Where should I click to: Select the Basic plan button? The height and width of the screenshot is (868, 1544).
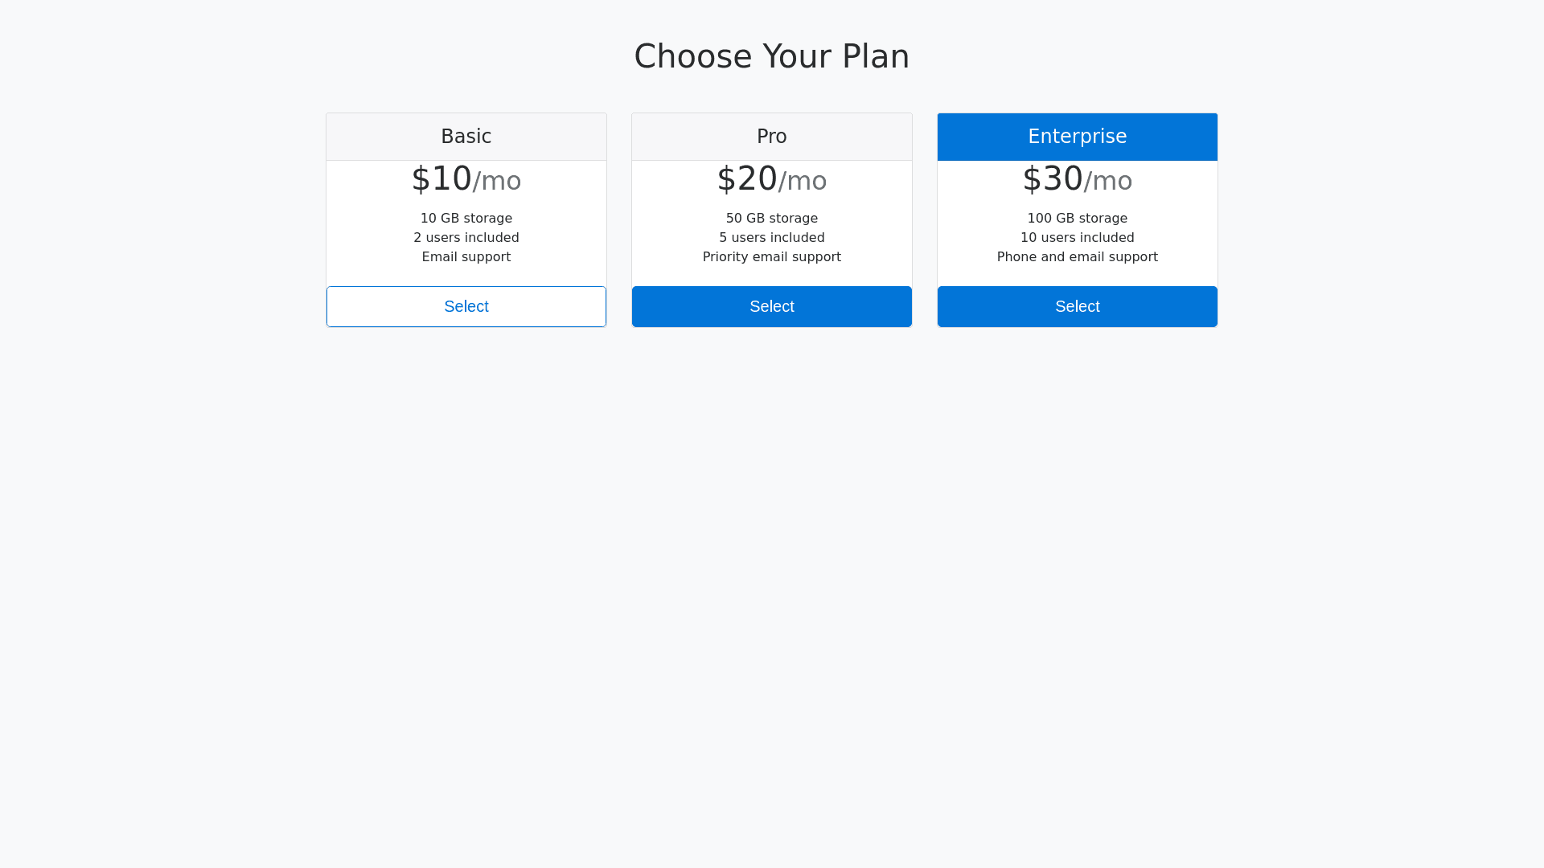[466, 306]
